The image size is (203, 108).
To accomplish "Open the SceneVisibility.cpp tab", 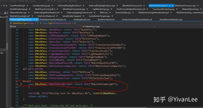I will [123, 13].
